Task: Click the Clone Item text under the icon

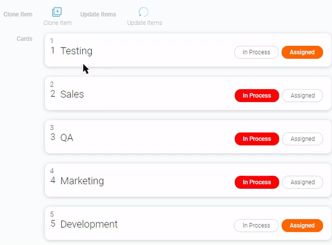Action: click(58, 23)
